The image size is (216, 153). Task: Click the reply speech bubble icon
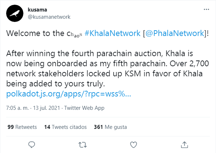click(x=31, y=144)
